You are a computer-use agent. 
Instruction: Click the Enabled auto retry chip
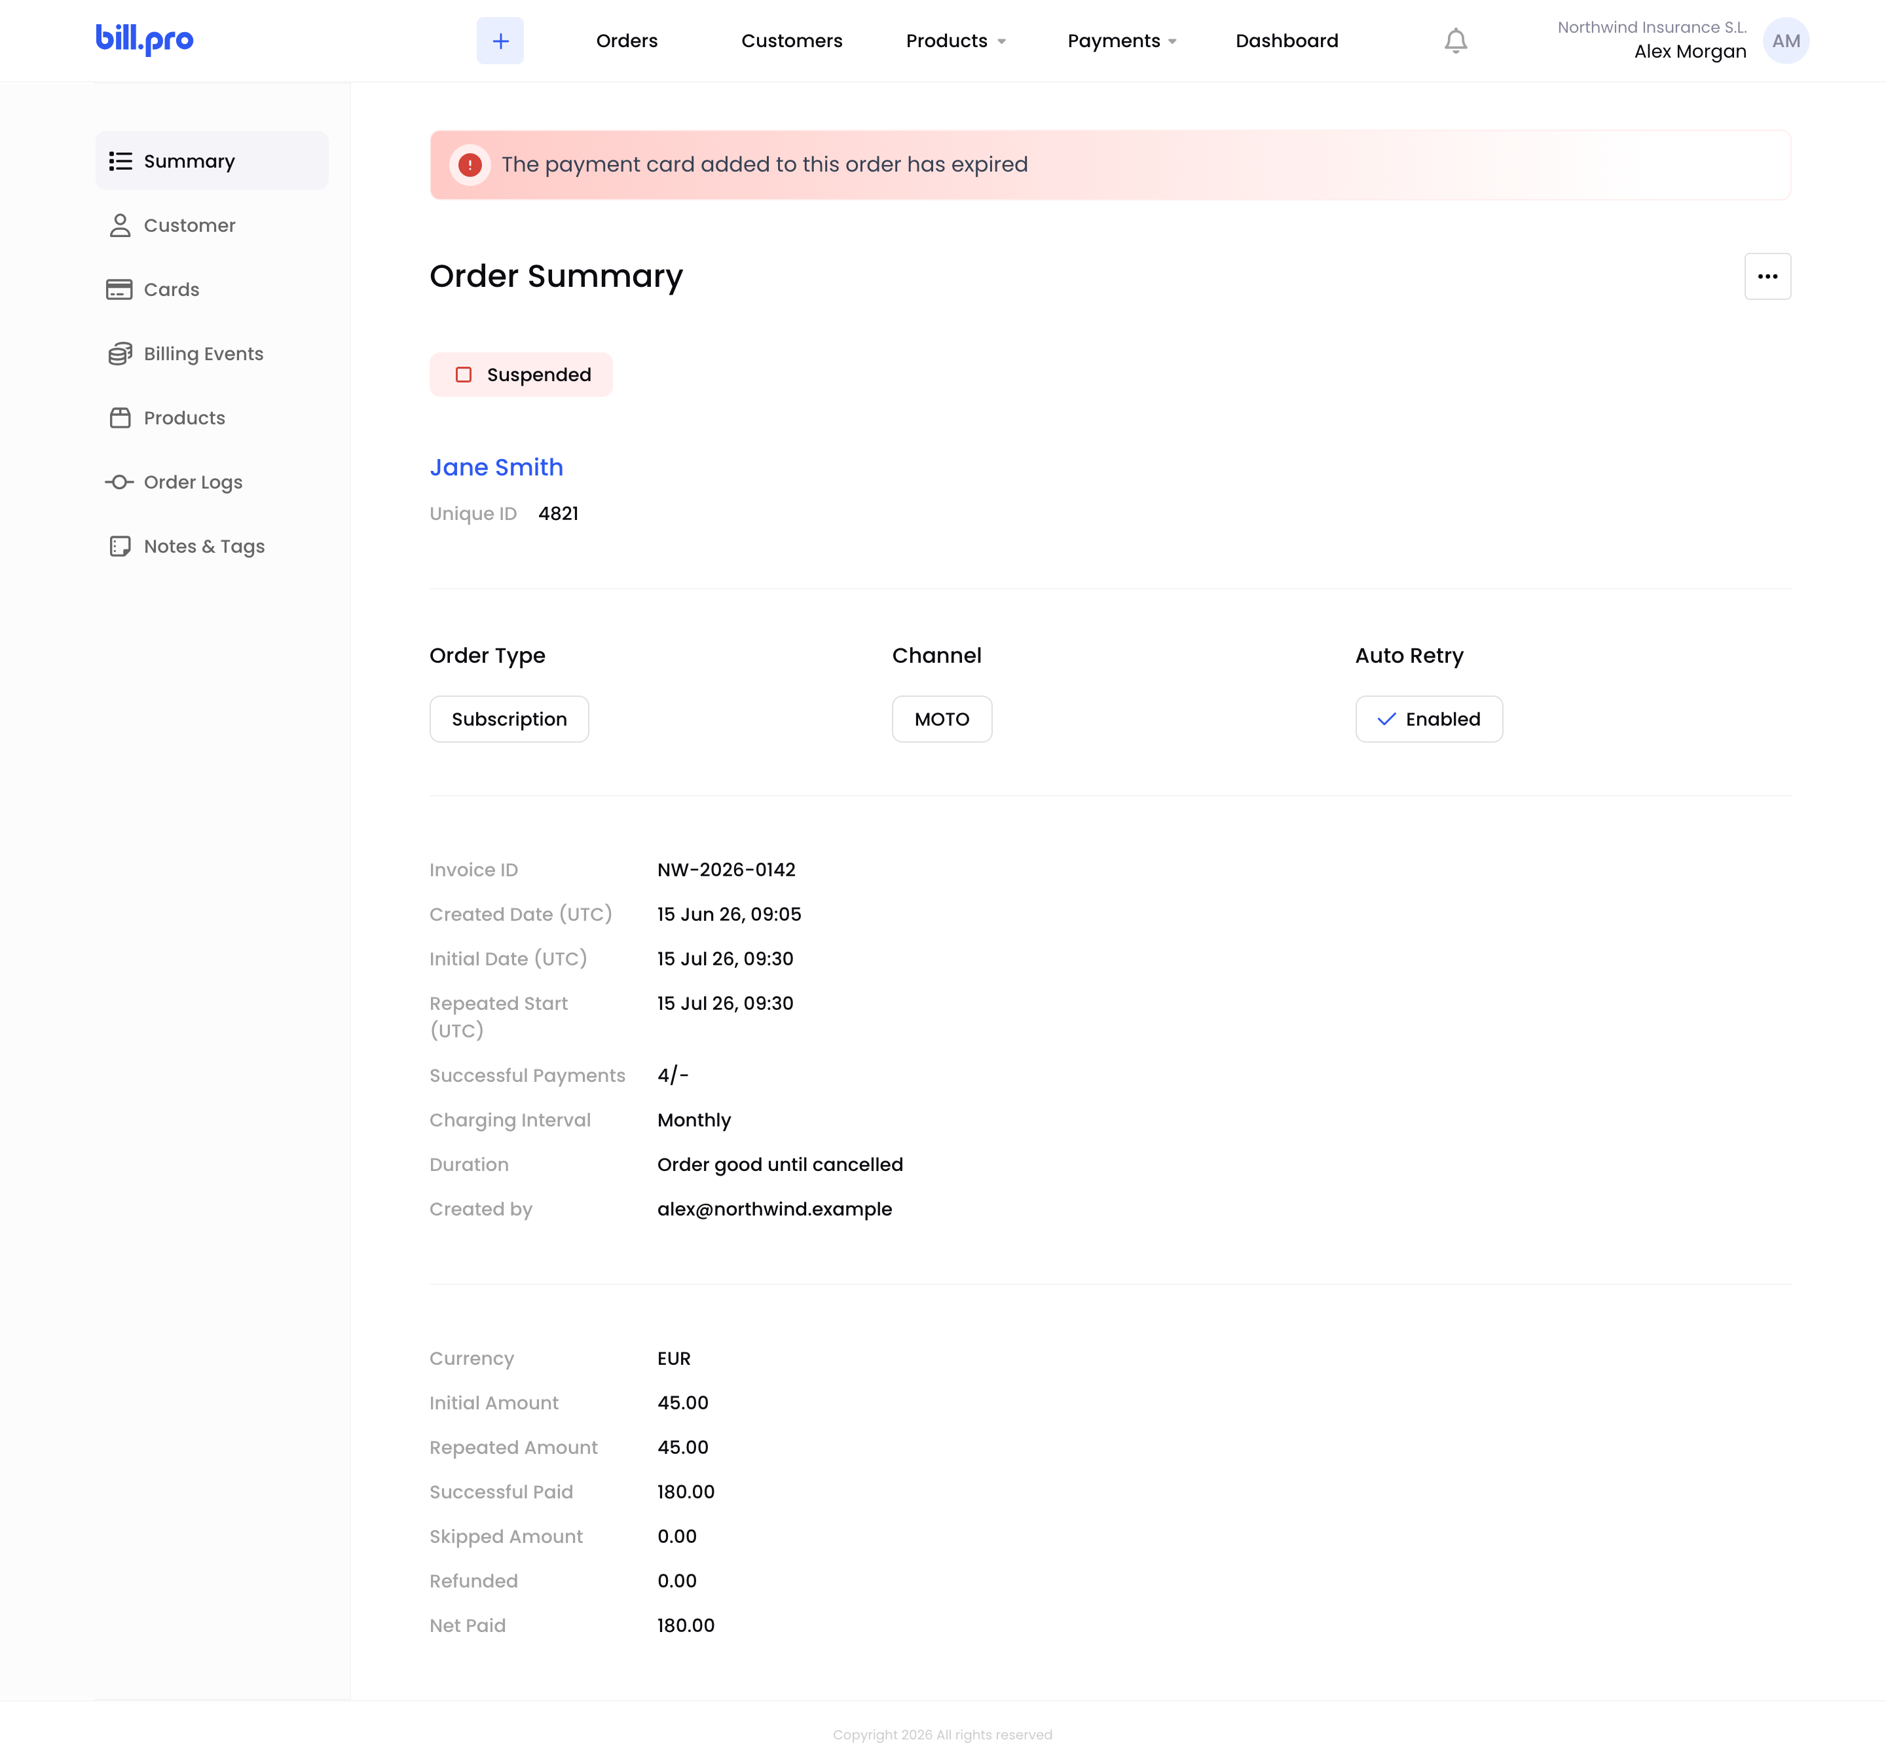pos(1429,719)
